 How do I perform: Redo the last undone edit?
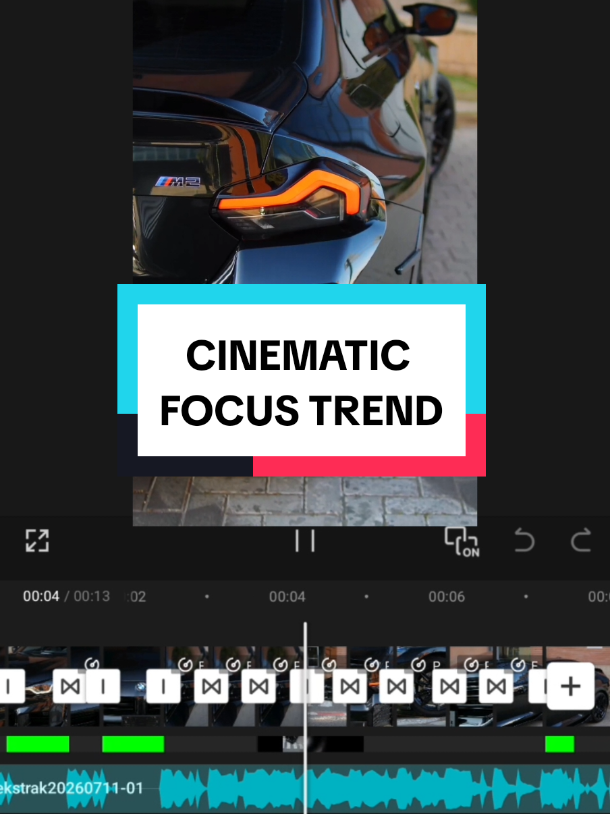[x=580, y=541]
